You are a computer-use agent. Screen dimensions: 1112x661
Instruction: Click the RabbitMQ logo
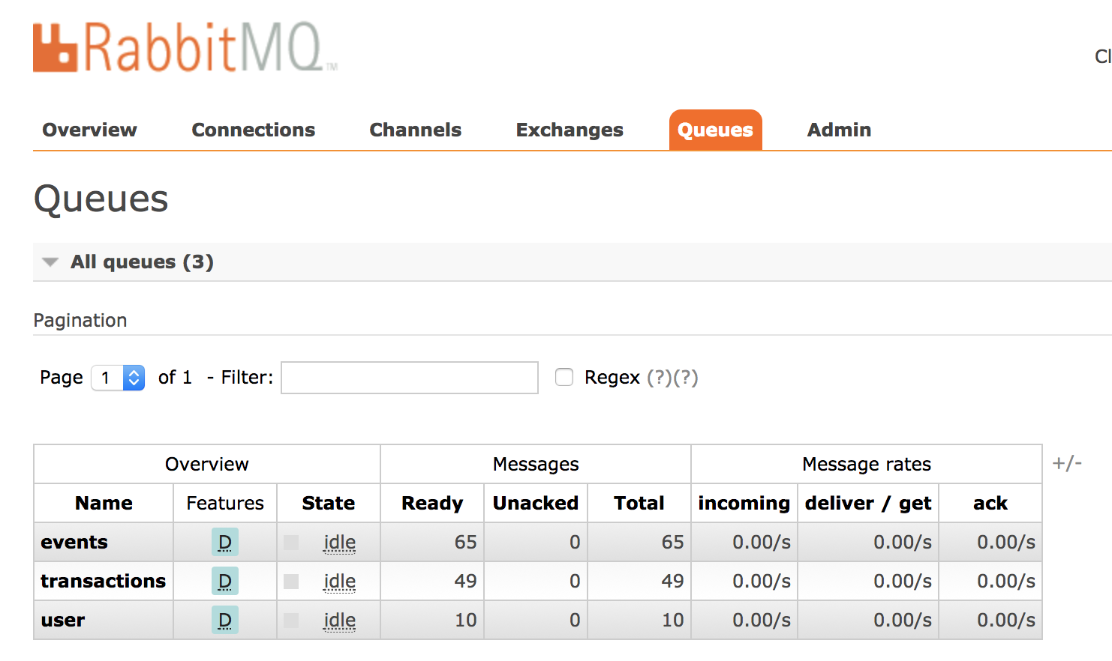185,47
